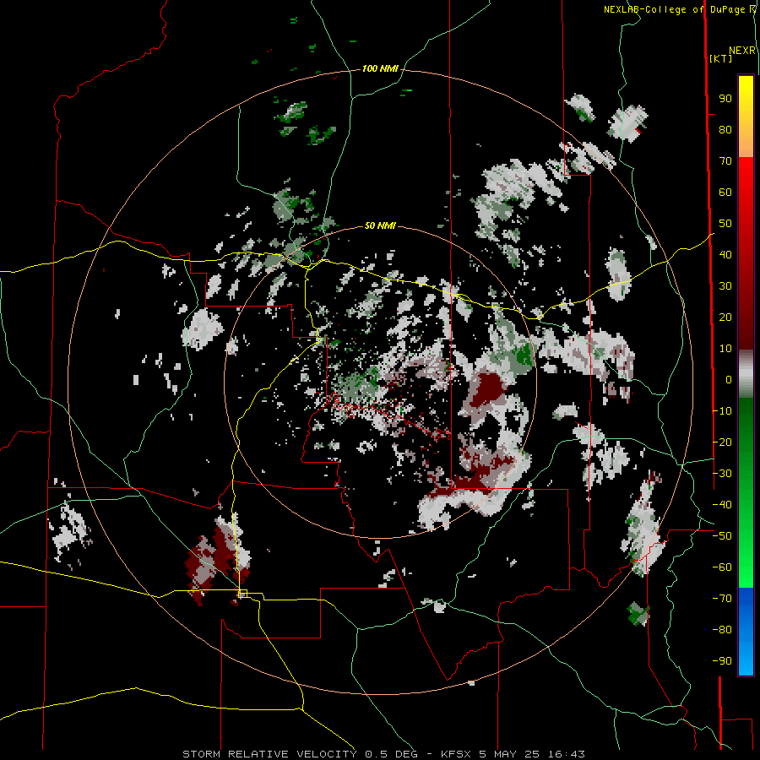Click the -60 value on velocity scale
The height and width of the screenshot is (760, 760).
(x=722, y=567)
